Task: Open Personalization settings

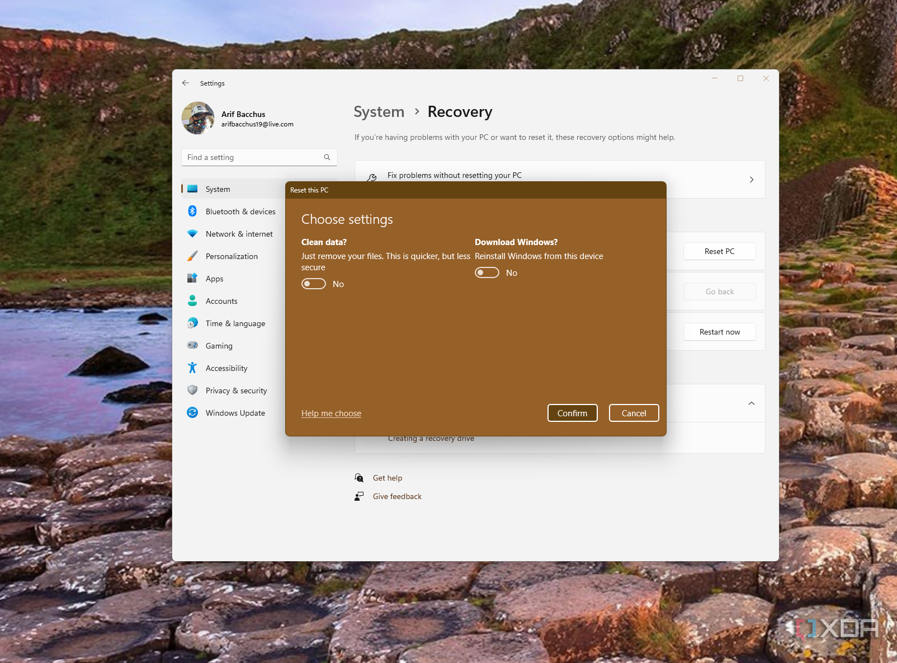Action: [232, 256]
